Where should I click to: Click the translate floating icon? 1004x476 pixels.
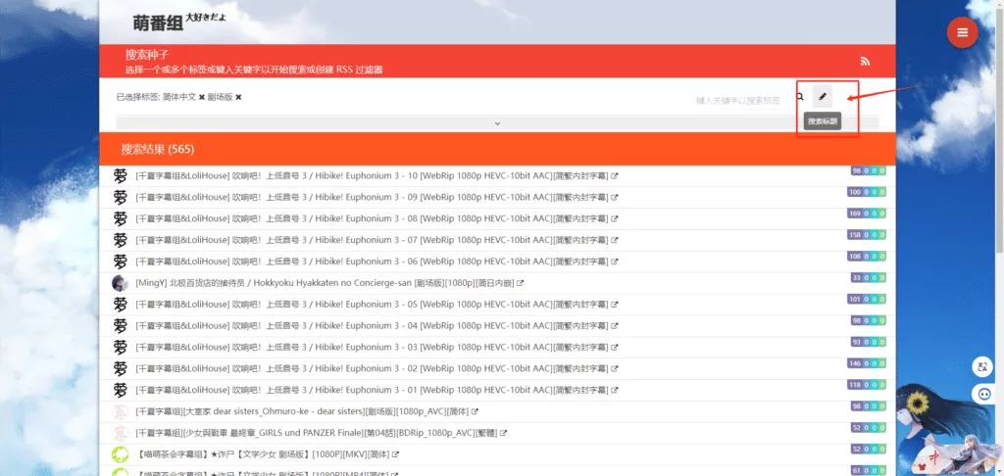pos(981,366)
